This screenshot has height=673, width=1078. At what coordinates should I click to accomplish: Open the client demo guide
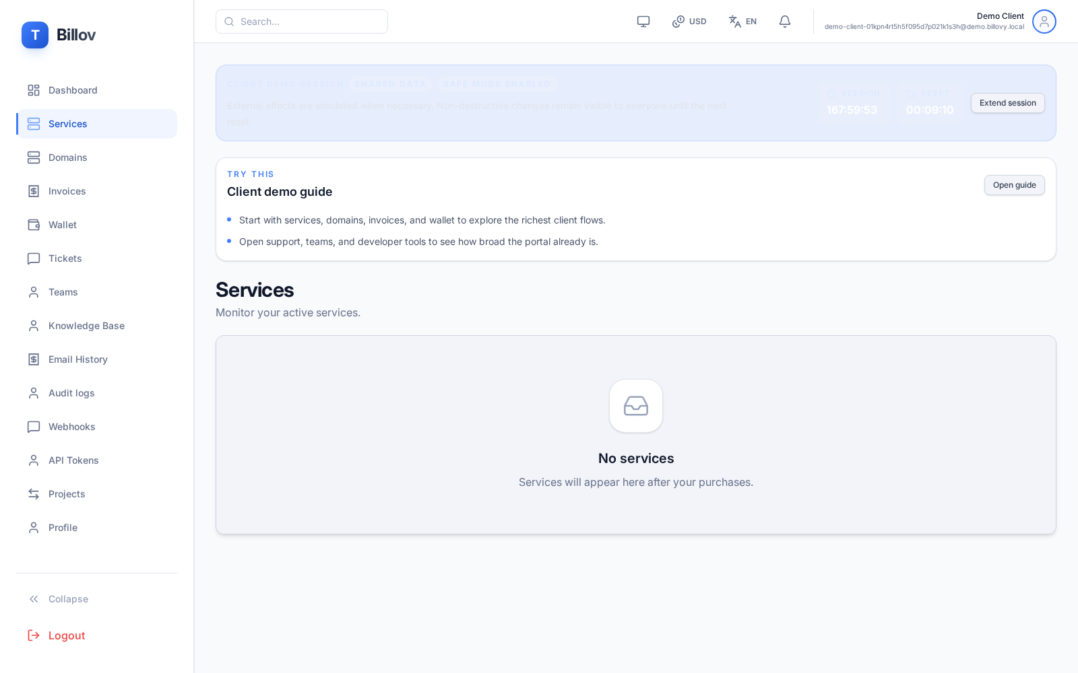(1014, 185)
